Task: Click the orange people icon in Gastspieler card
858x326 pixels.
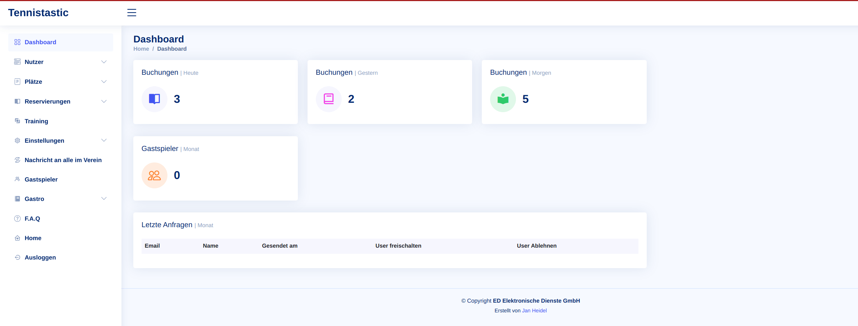Action: tap(154, 175)
